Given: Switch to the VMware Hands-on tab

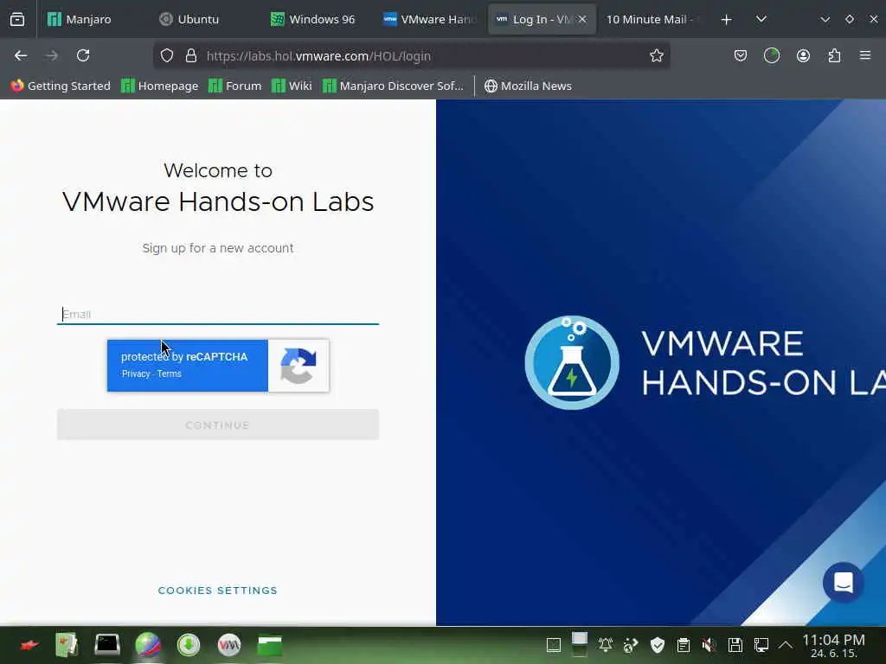Looking at the screenshot, I should tap(429, 19).
